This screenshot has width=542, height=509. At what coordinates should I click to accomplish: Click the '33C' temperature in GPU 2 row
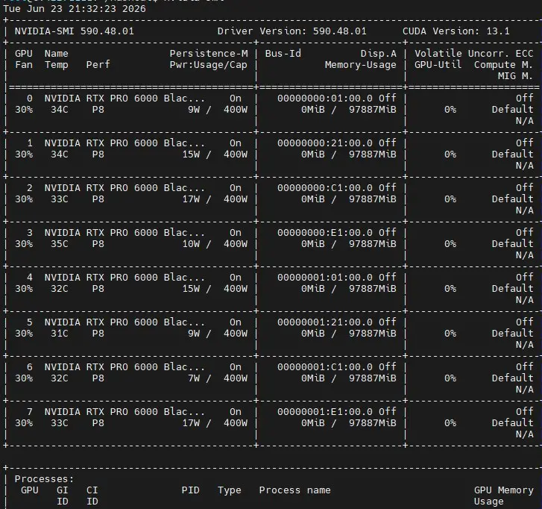pyautogui.click(x=60, y=199)
